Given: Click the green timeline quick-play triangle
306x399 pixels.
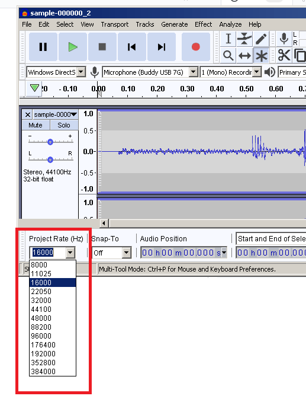Looking at the screenshot, I should pyautogui.click(x=34, y=88).
